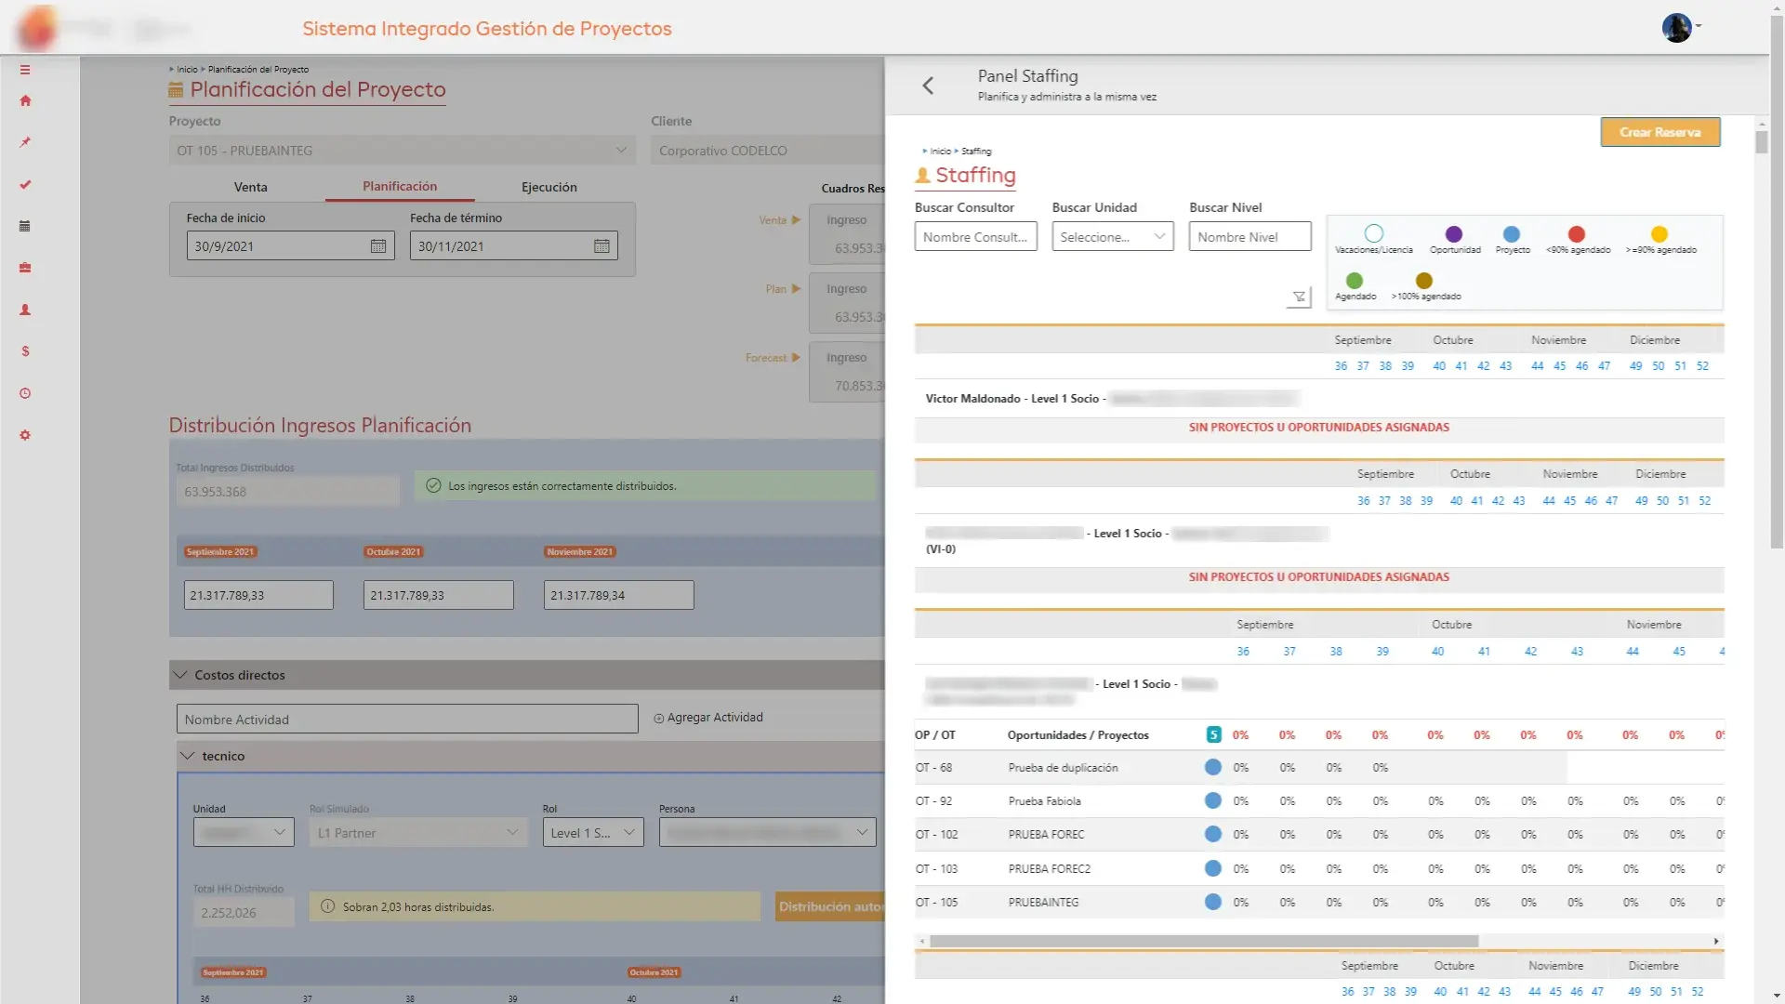
Task: Click Crear Reserva button
Action: [x=1659, y=131]
